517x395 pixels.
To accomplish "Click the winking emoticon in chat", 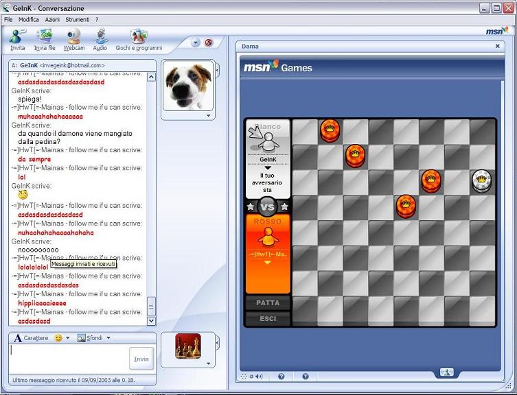I will (x=23, y=195).
